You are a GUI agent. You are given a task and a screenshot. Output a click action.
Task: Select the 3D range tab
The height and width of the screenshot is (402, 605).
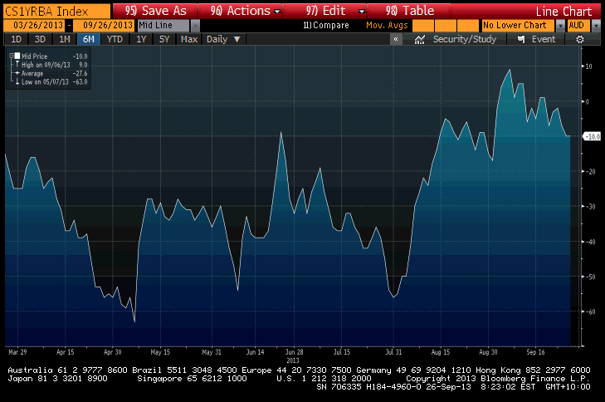(x=40, y=39)
